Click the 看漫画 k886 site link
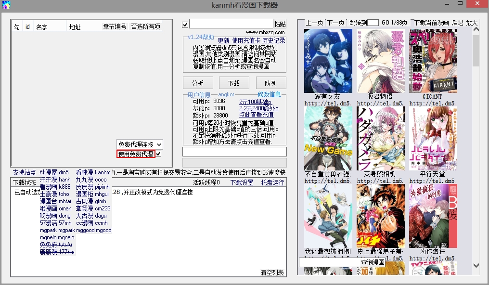The width and height of the screenshot is (489, 285). pos(55,187)
